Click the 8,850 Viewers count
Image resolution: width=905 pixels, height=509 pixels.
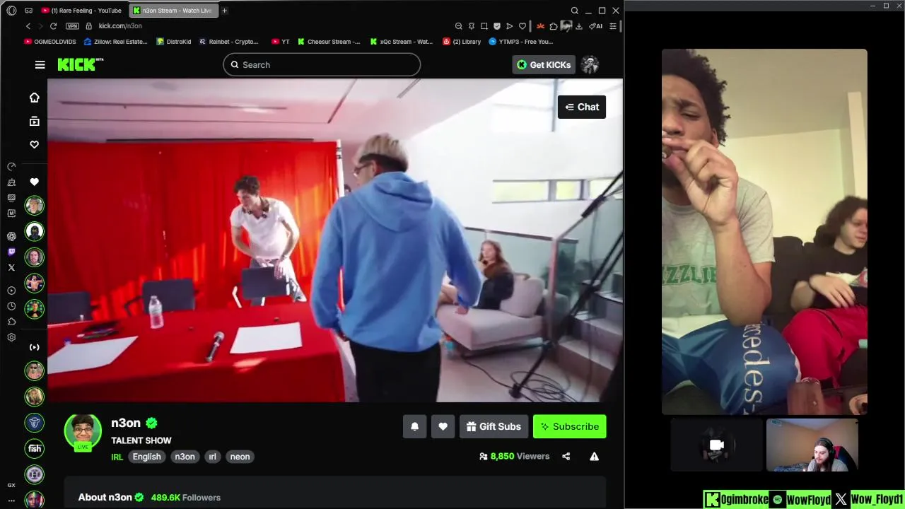[x=515, y=457]
